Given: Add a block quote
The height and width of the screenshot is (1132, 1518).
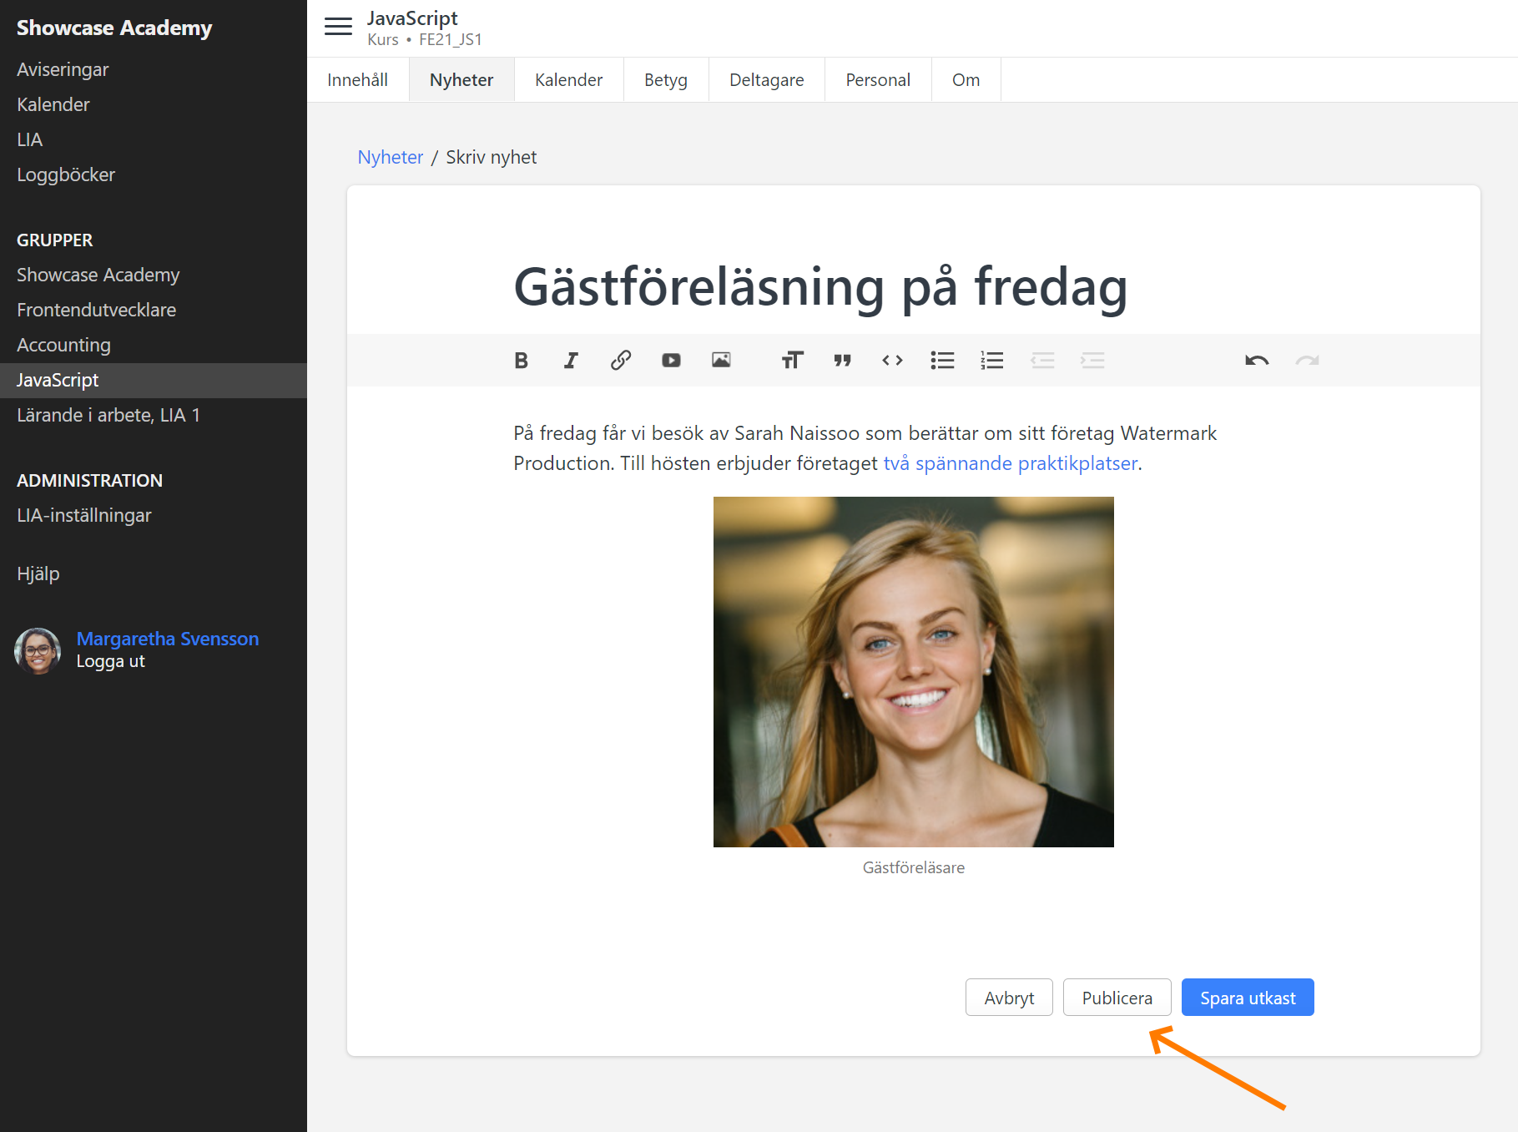Looking at the screenshot, I should click(x=842, y=361).
